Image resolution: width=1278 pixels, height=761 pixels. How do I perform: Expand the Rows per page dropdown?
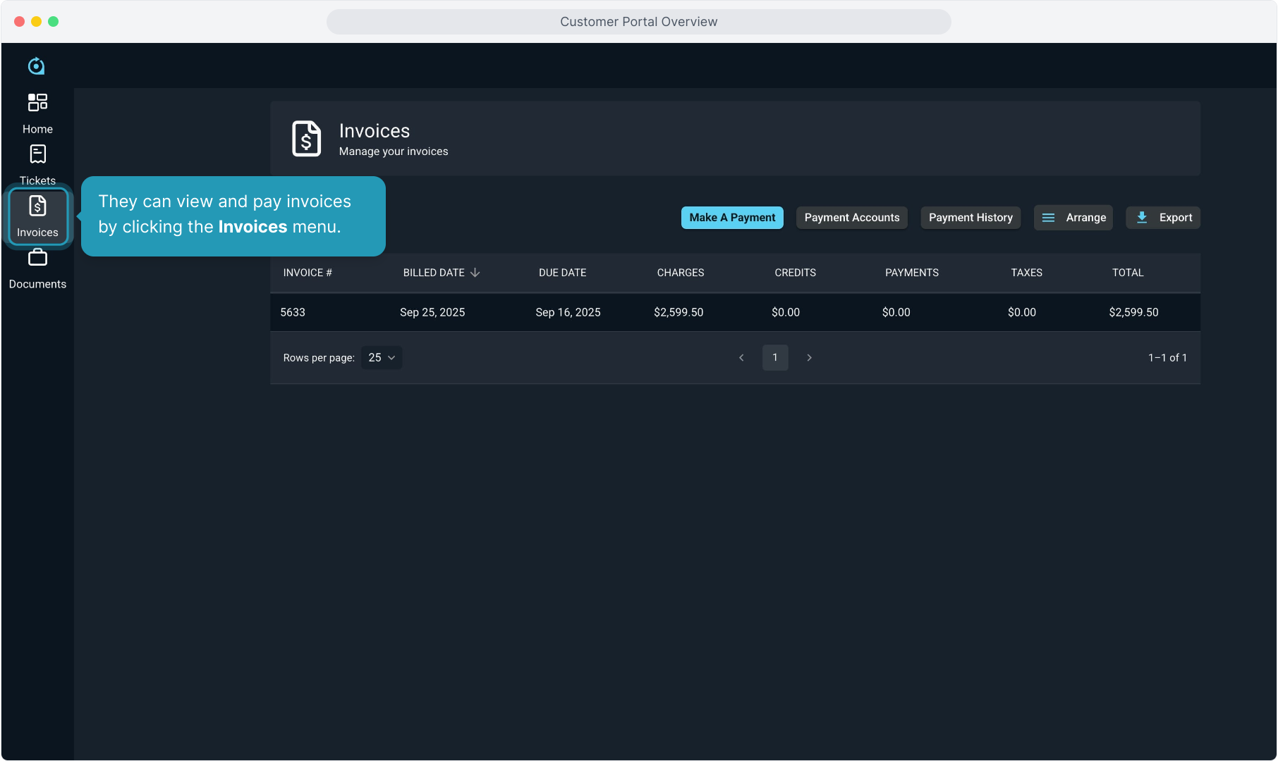coord(382,358)
